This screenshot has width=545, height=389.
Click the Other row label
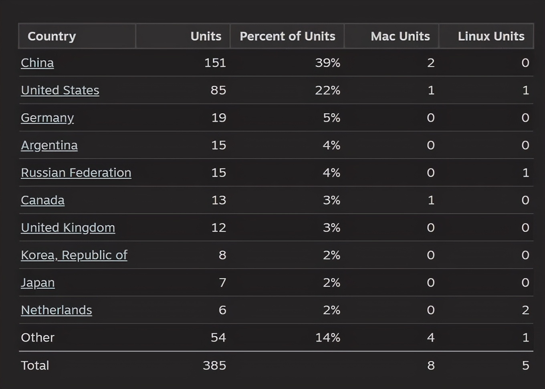(38, 338)
